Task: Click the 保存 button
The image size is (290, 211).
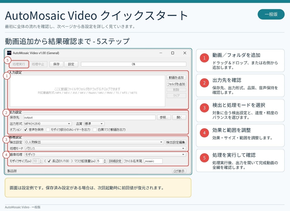Action: click(56, 64)
